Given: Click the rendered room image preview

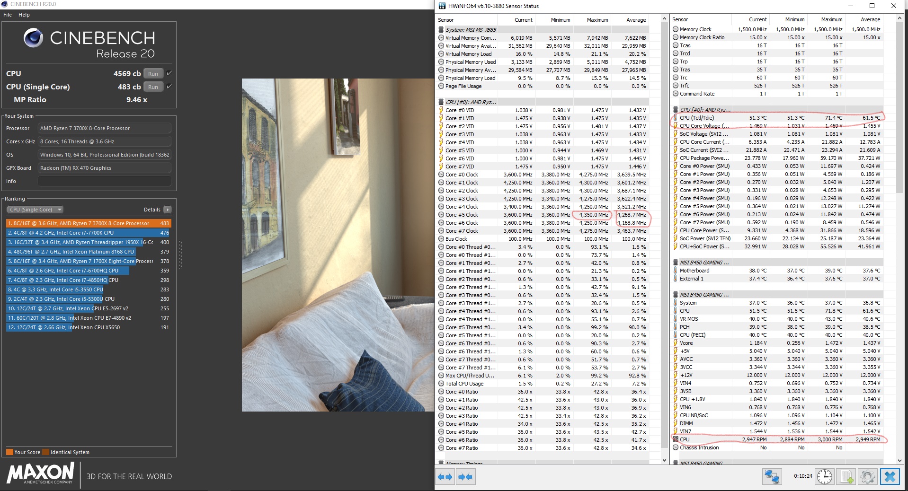Looking at the screenshot, I should pos(338,245).
